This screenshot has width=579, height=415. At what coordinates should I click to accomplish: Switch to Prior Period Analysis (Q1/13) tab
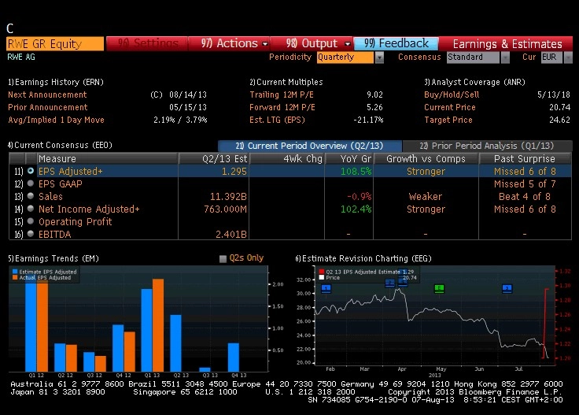487,146
